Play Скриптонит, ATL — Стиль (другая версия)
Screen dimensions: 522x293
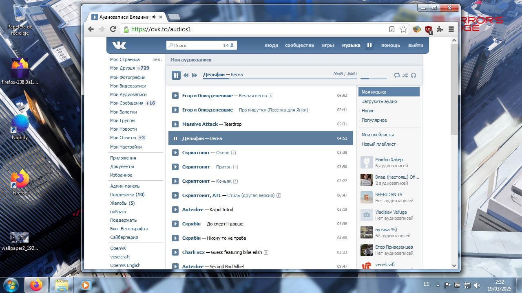(175, 195)
